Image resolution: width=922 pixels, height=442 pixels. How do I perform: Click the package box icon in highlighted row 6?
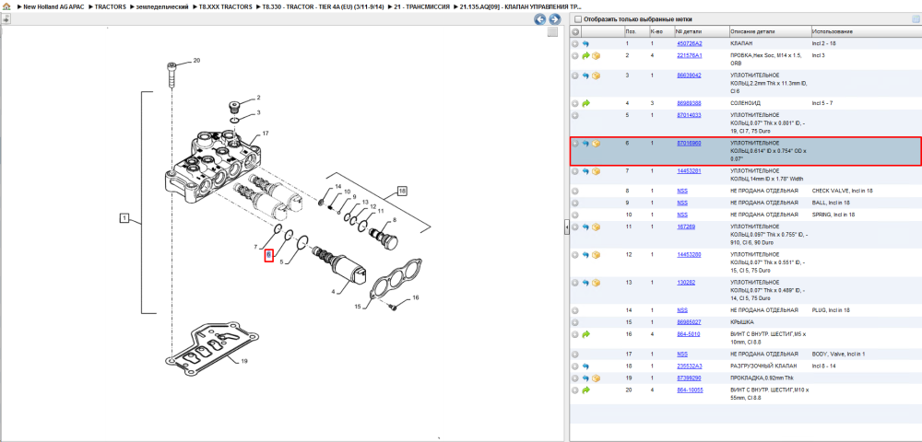596,144
